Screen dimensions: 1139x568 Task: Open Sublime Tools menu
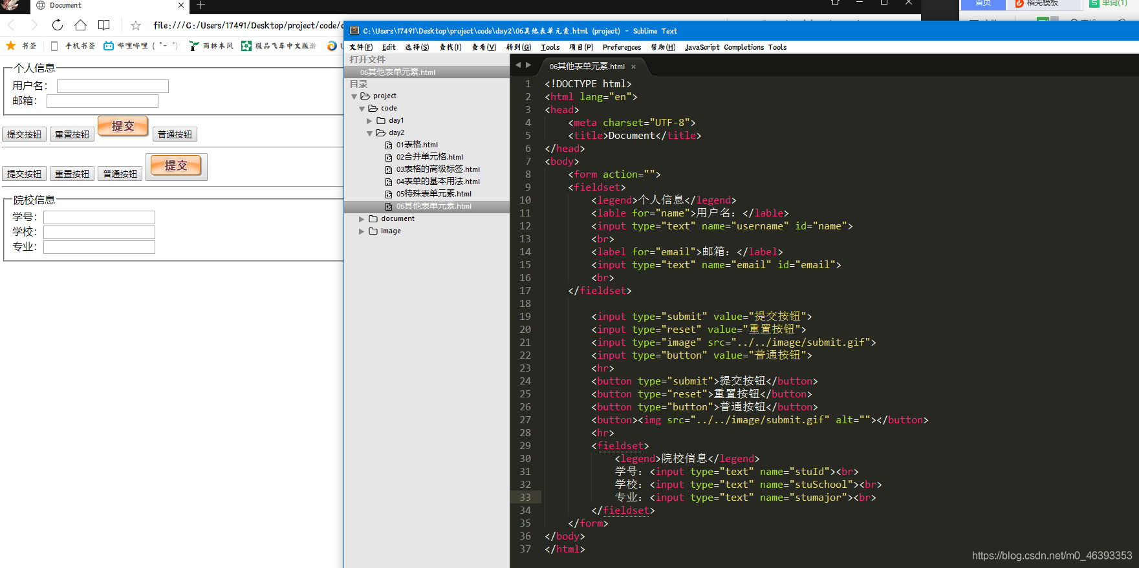(550, 47)
